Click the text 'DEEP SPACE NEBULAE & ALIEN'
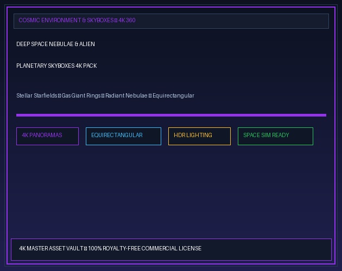 pos(55,44)
